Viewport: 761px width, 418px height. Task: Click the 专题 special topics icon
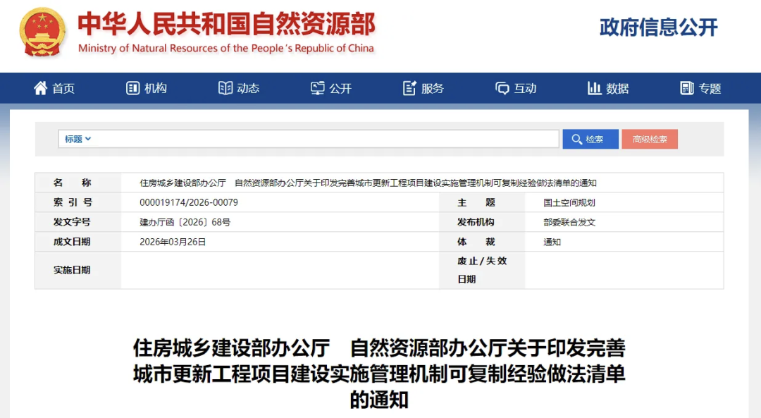[x=687, y=88]
